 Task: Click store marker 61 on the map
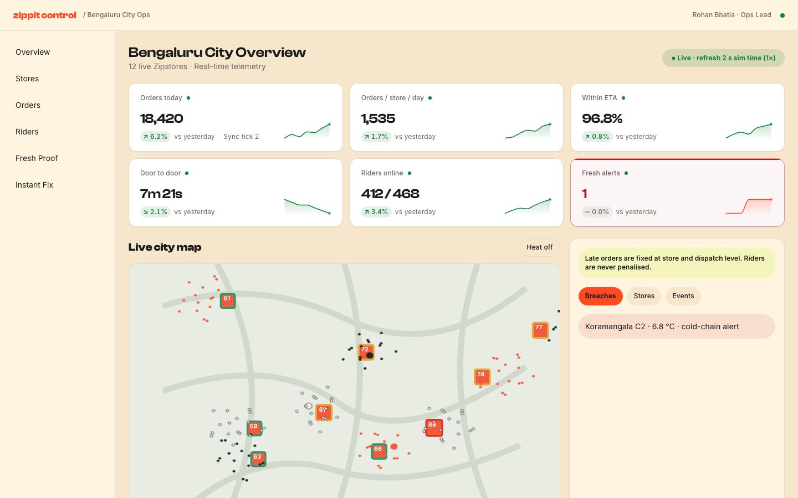[228, 300]
